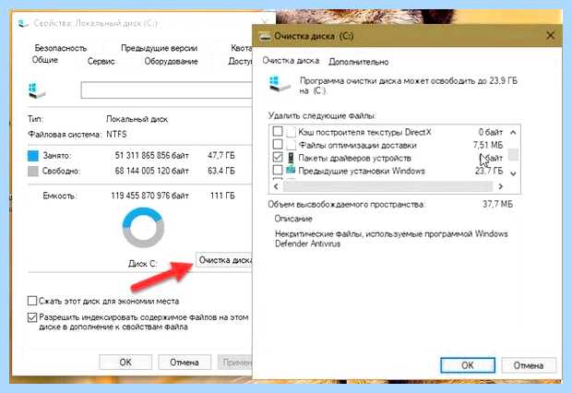The width and height of the screenshot is (572, 393).
Task: Click the 'Описание' heading in Disk Cleanup
Action: pyautogui.click(x=293, y=219)
